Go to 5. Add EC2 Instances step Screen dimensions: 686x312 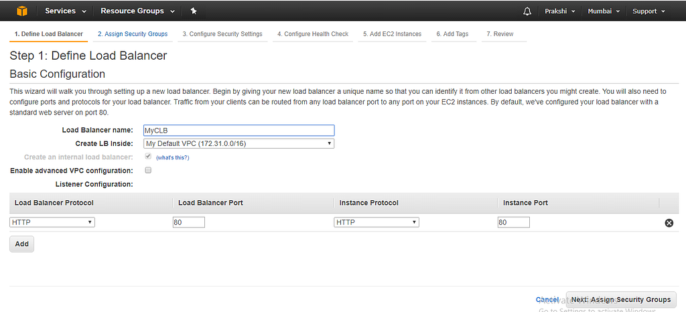(x=393, y=34)
